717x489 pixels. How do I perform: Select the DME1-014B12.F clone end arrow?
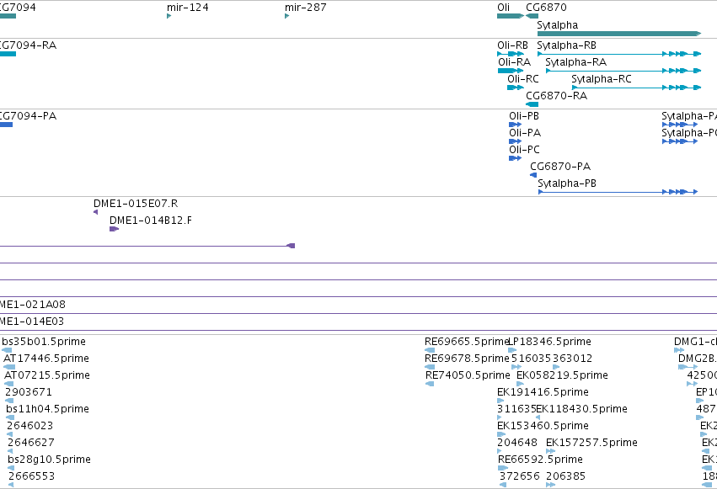pos(114,229)
